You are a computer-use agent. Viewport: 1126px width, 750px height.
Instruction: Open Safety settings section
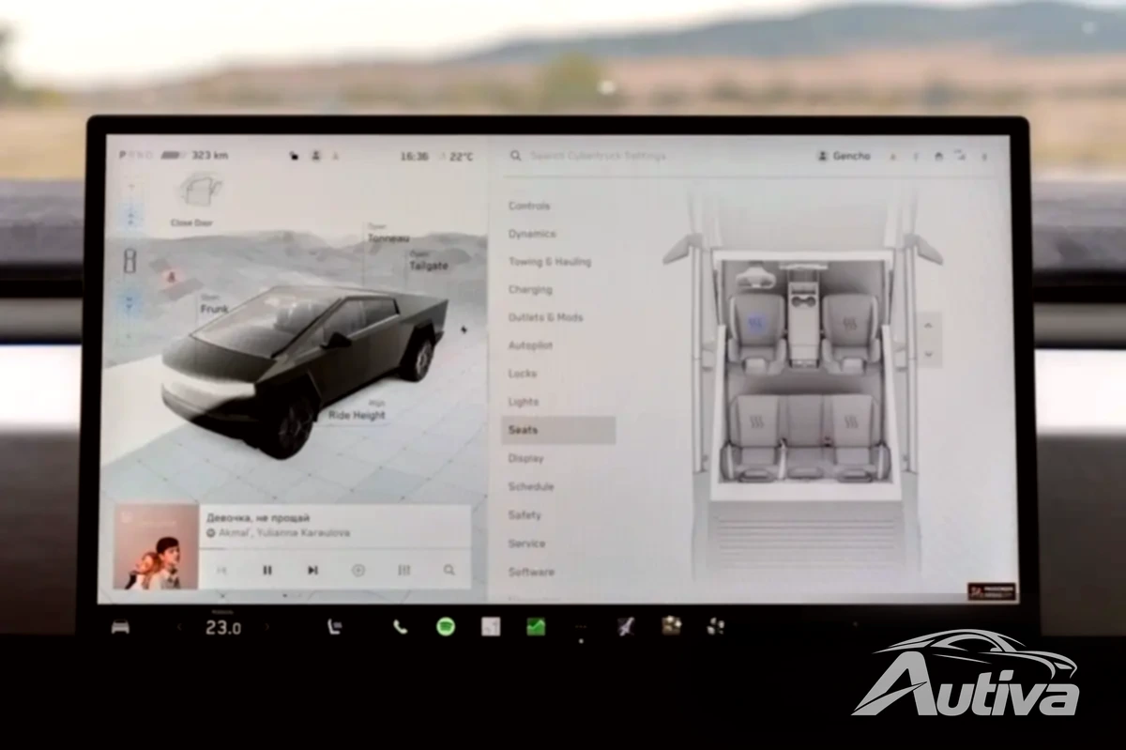(525, 514)
